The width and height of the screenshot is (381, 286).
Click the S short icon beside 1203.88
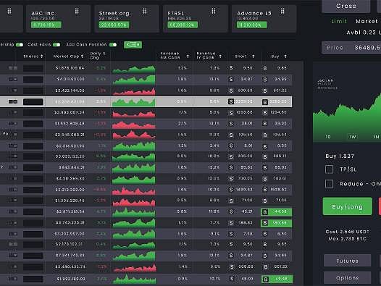click(x=231, y=113)
